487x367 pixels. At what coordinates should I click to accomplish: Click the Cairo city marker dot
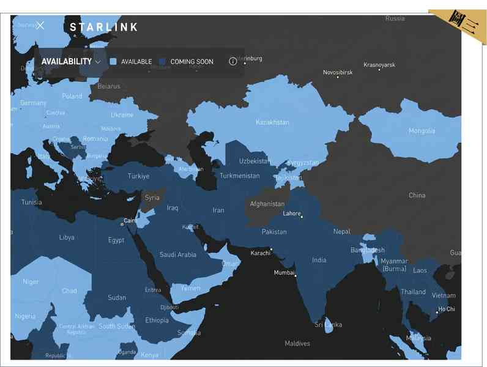click(122, 224)
